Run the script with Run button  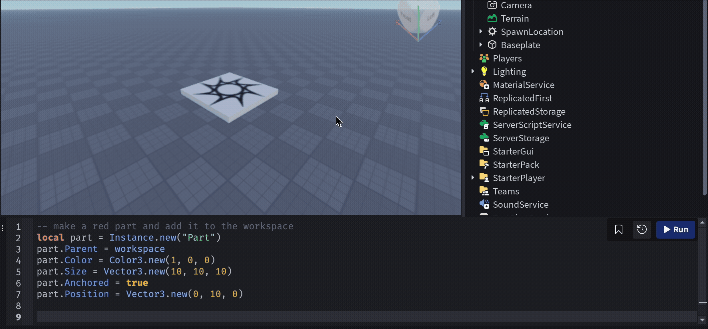click(675, 229)
